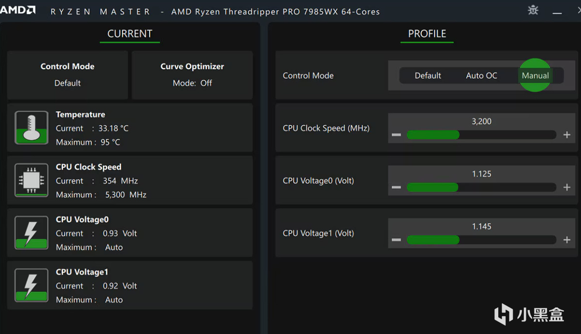Click the Temperature thermometer icon
Image resolution: width=581 pixels, height=334 pixels.
31,128
